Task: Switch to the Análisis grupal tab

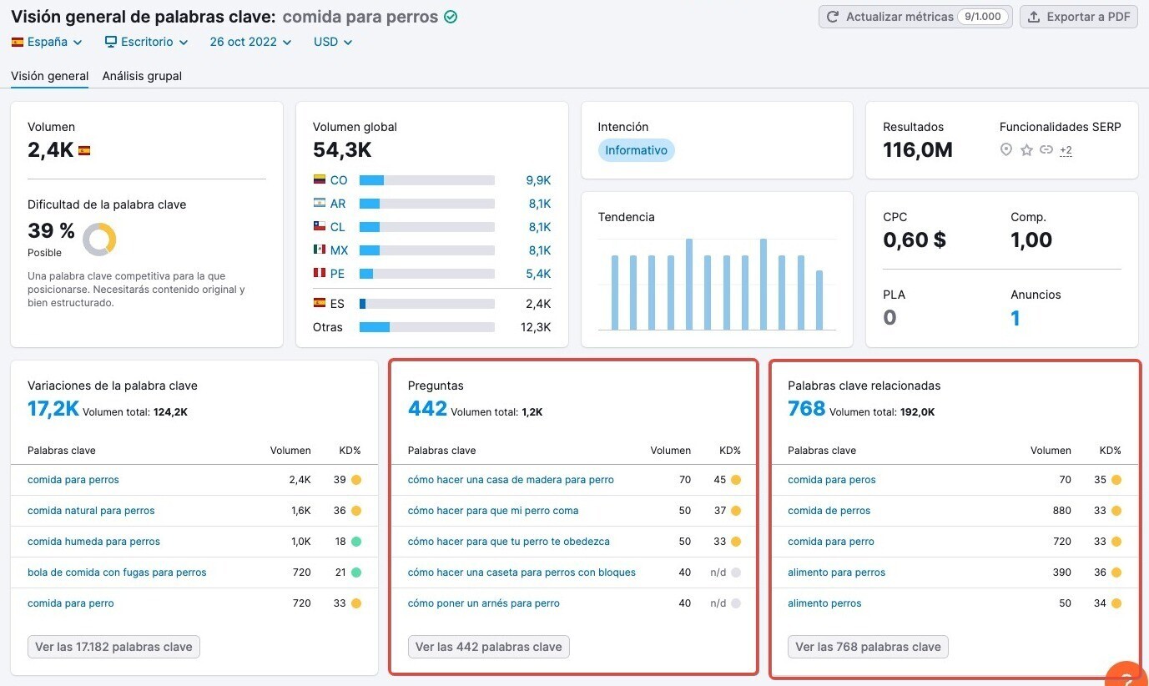Action: 142,76
